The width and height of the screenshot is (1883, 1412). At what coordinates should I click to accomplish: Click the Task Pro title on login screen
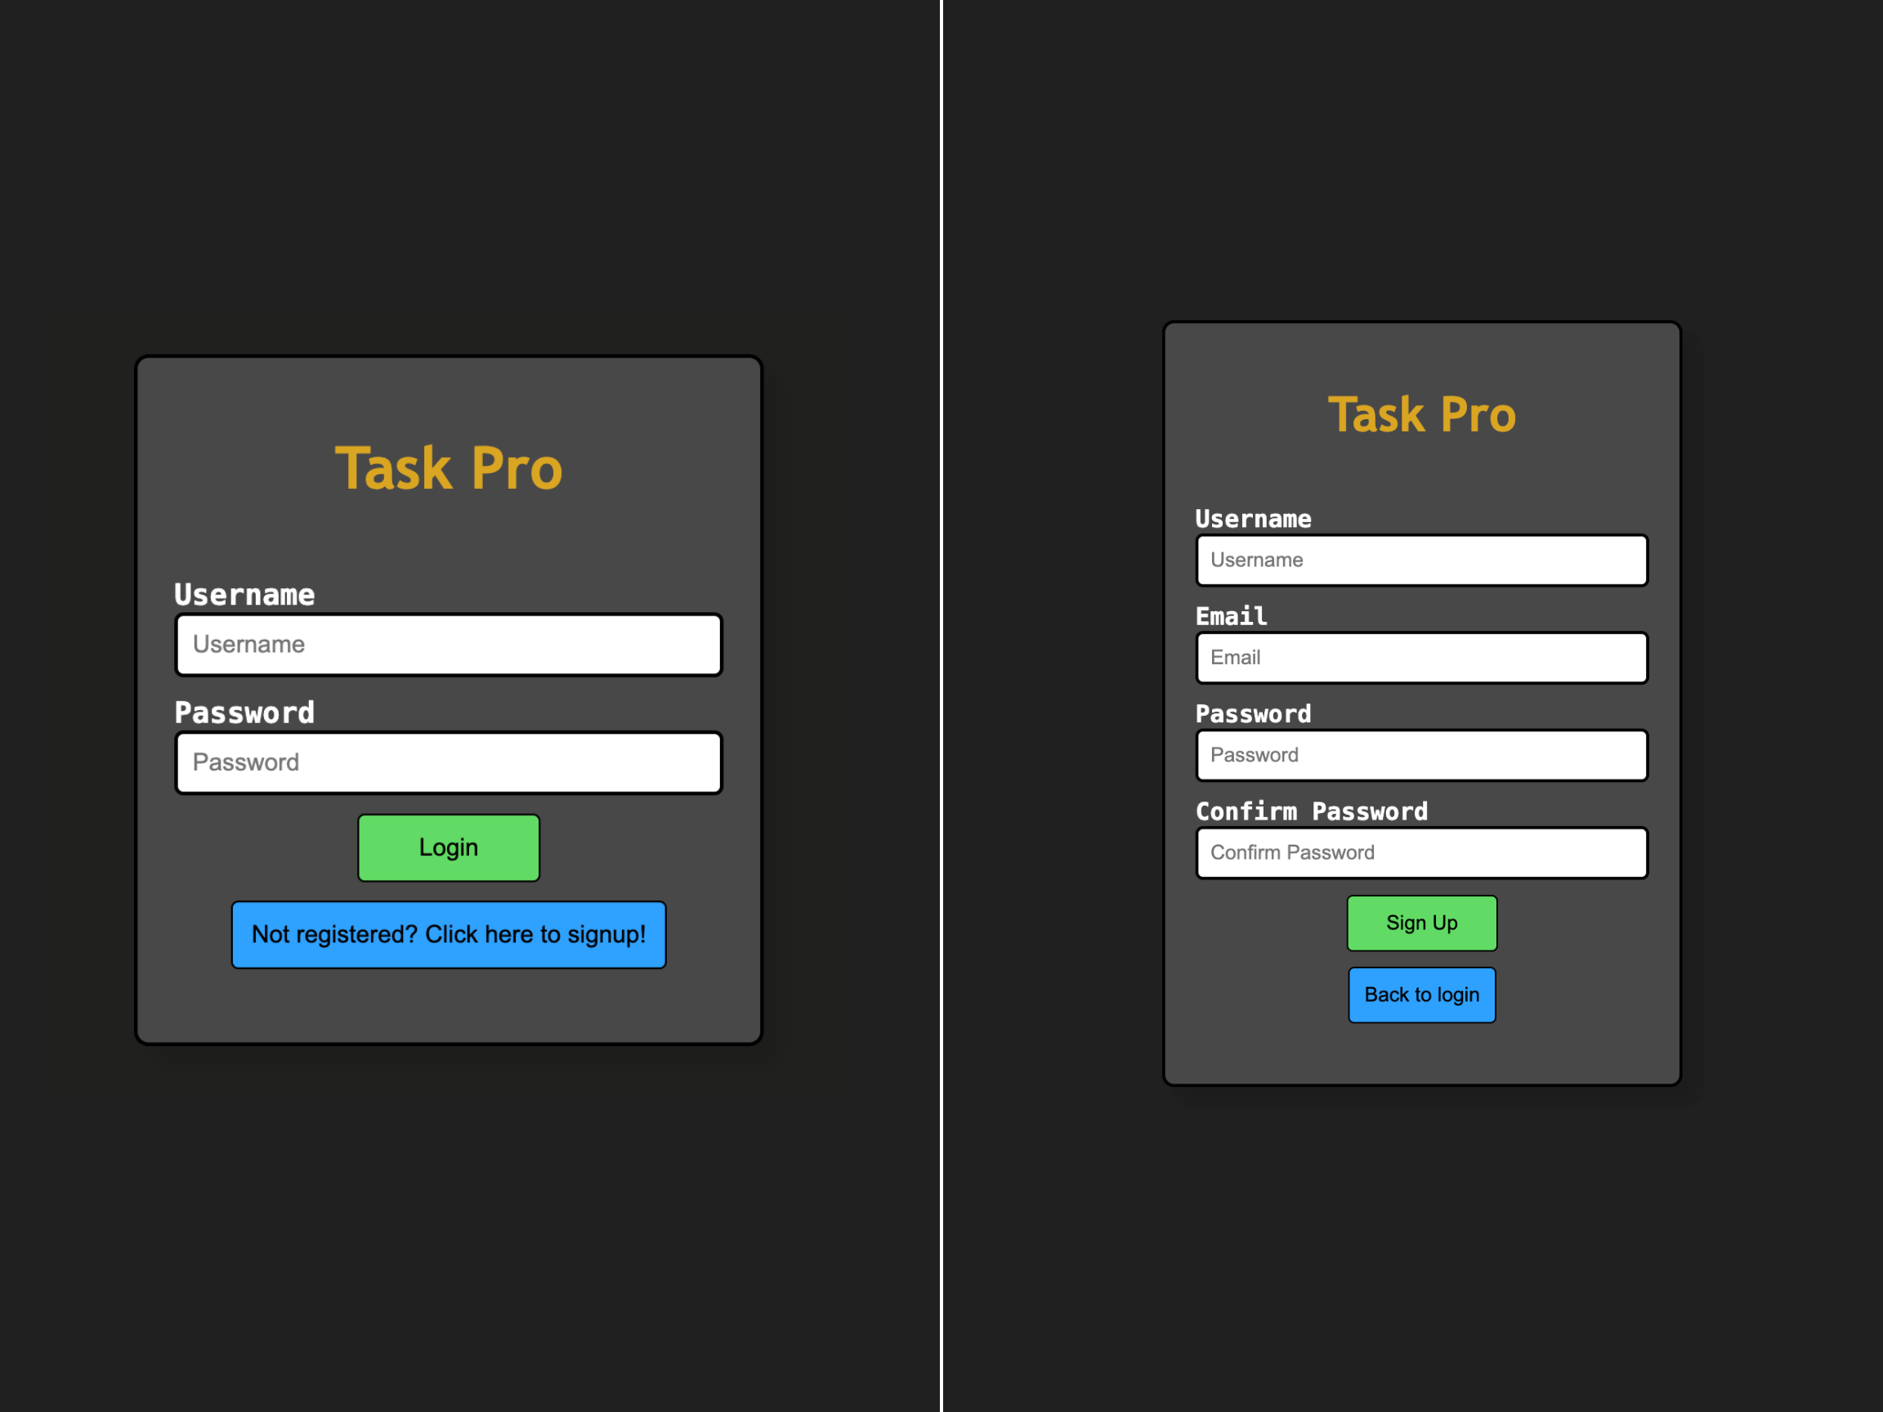tap(448, 469)
